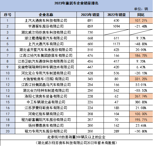This screenshot has height=146, width=153.
Task: Select the highlighted 331.25% growth cell
Action: pyautogui.click(x=141, y=79)
